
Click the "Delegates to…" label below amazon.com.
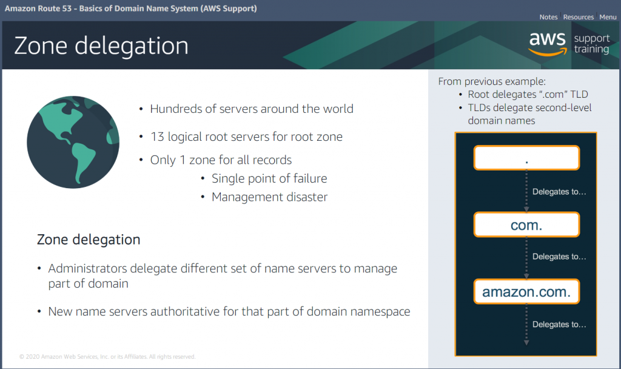[x=559, y=325]
